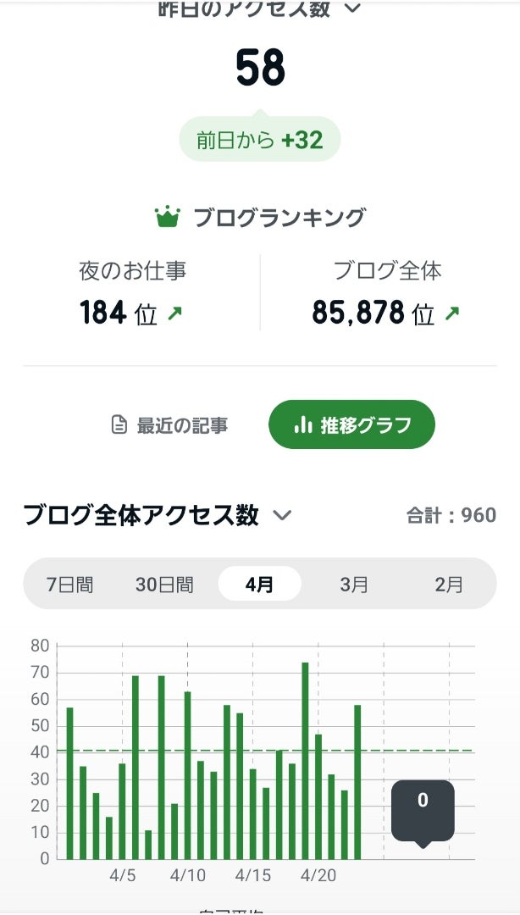Open the ブログ全体アクセス数 dropdown
Viewport: 520px width, 915px height.
[x=282, y=515]
